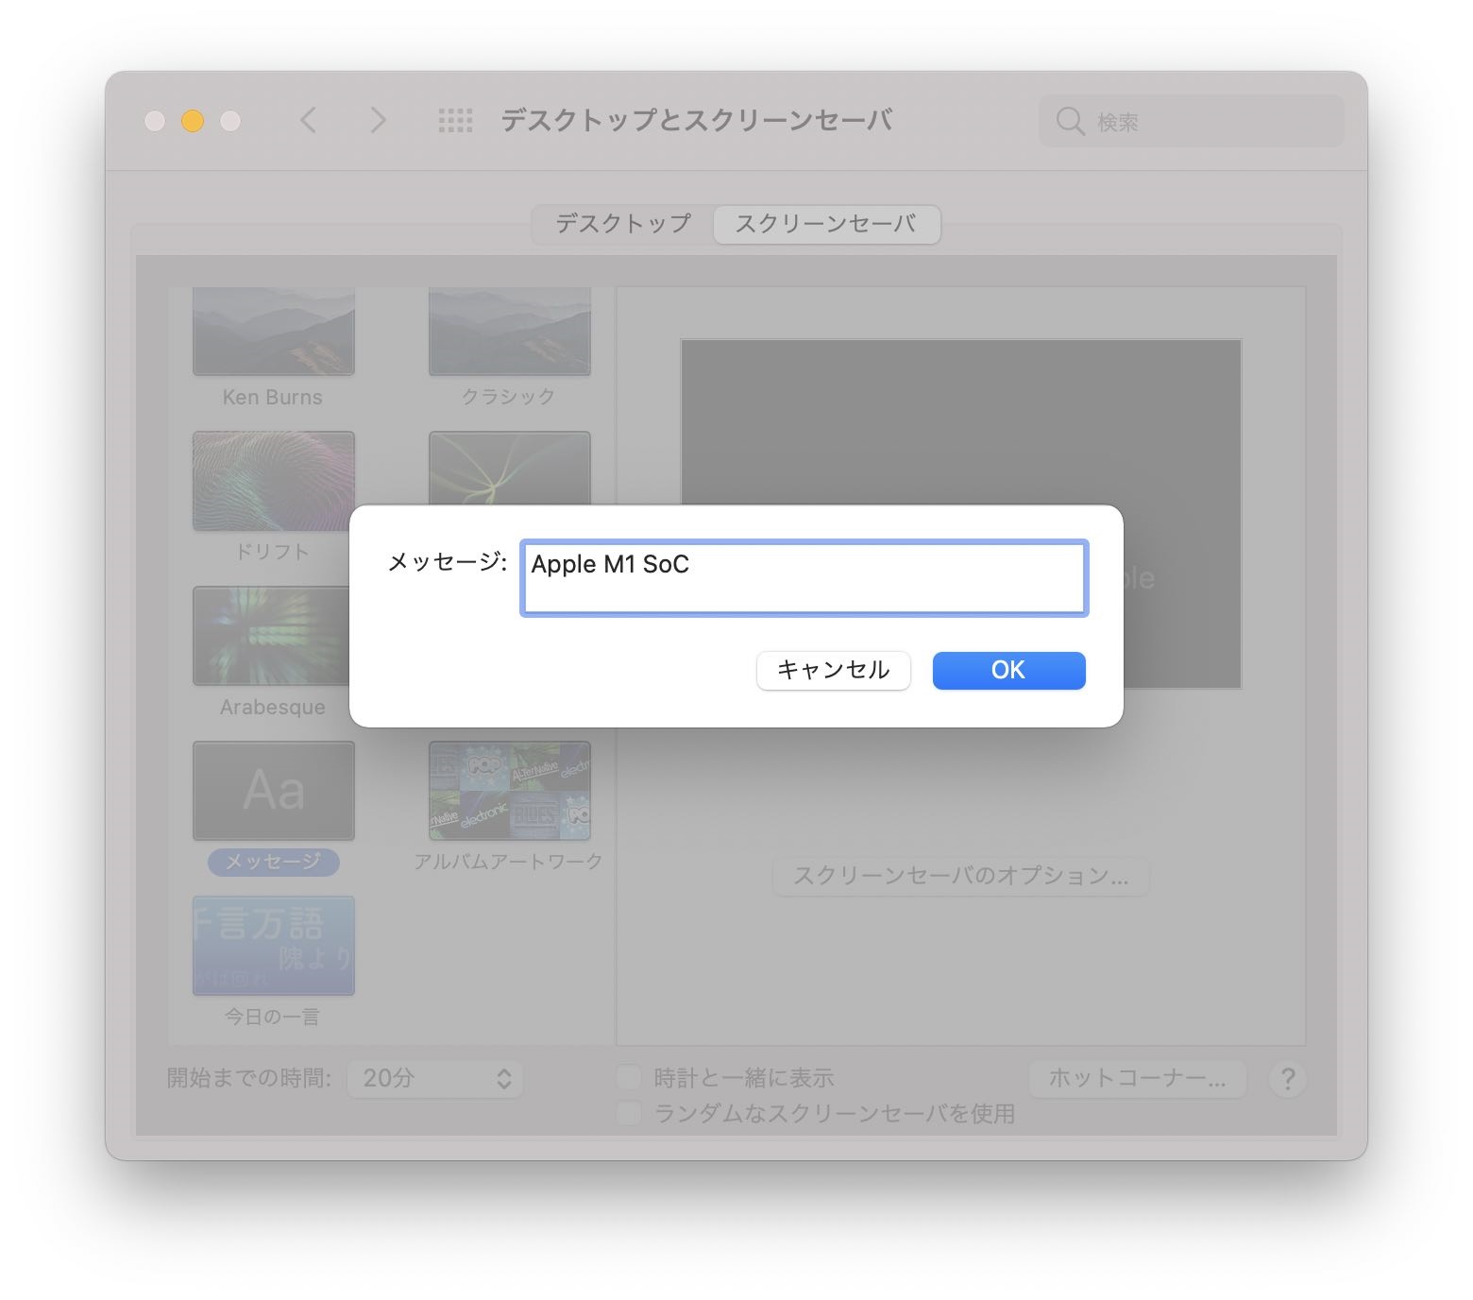1473x1300 pixels.
Task: Go back with the left chevron arrow
Action: coord(308,120)
